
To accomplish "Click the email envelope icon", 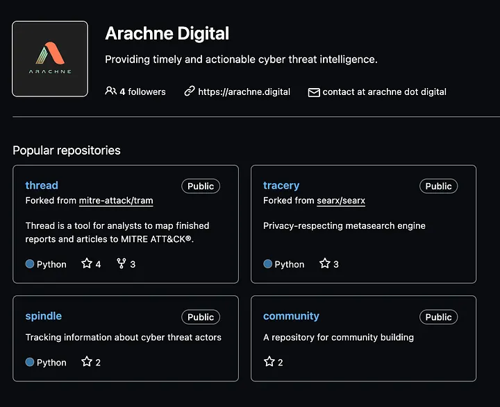I will [x=314, y=92].
